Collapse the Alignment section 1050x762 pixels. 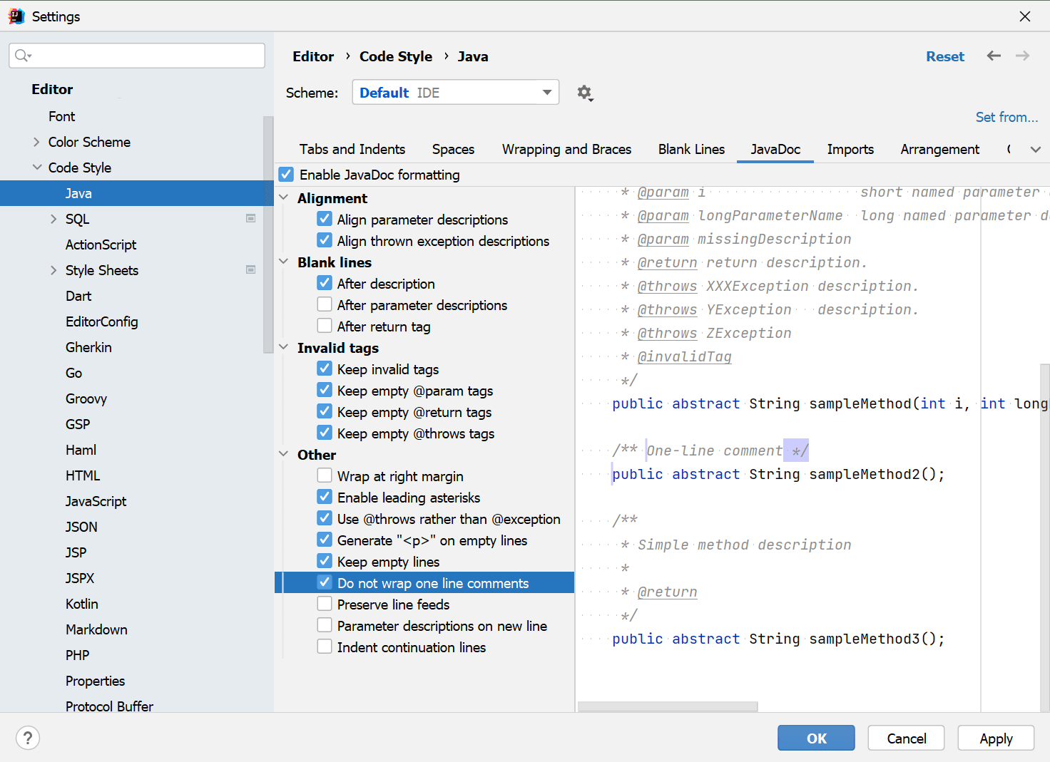tap(284, 197)
